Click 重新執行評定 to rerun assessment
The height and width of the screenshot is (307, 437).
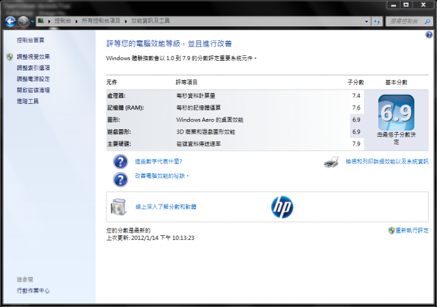coord(412,230)
